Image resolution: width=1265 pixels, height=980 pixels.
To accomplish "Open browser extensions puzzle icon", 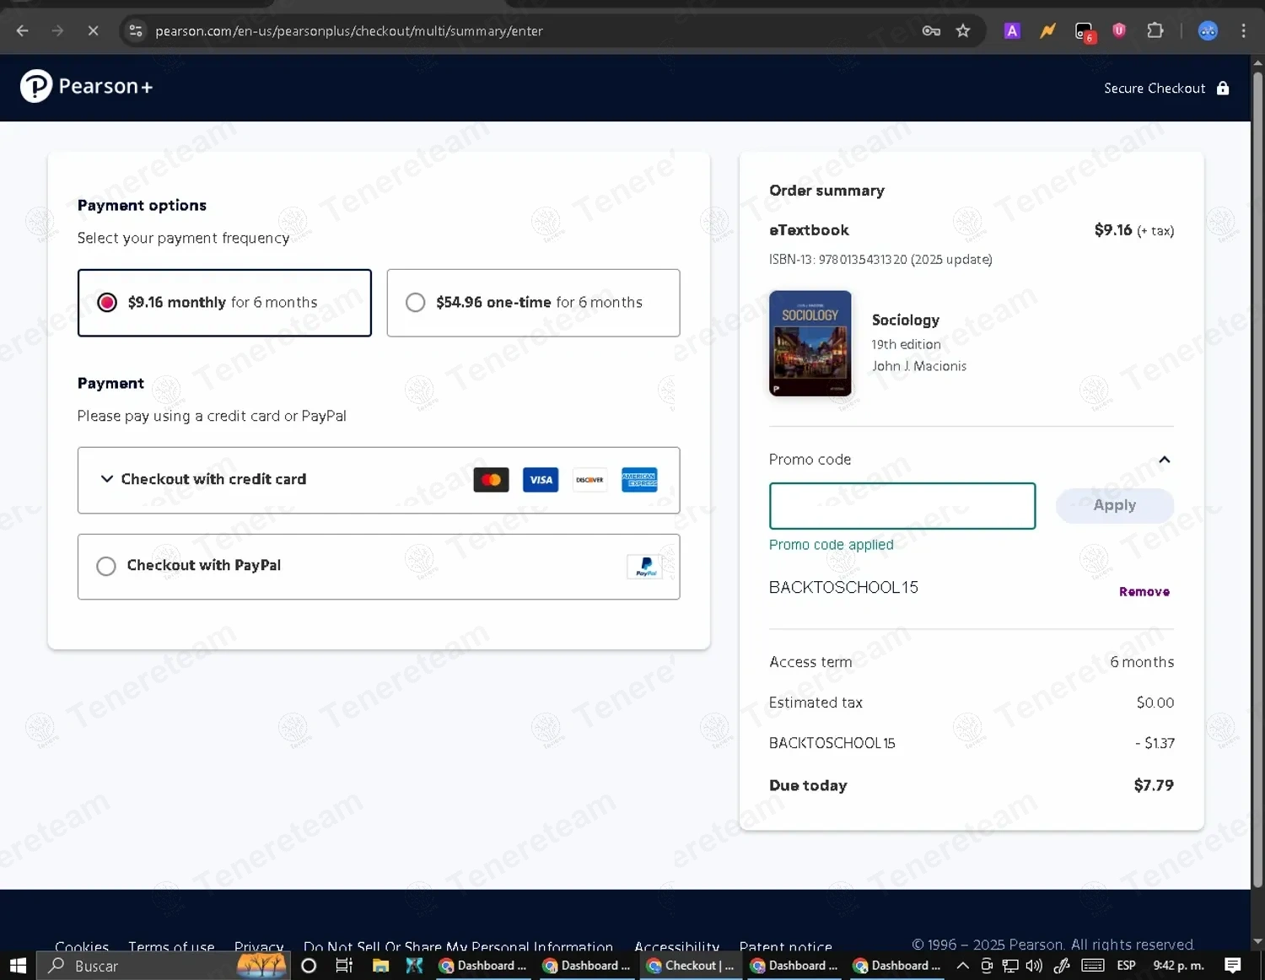I will pos(1155,31).
